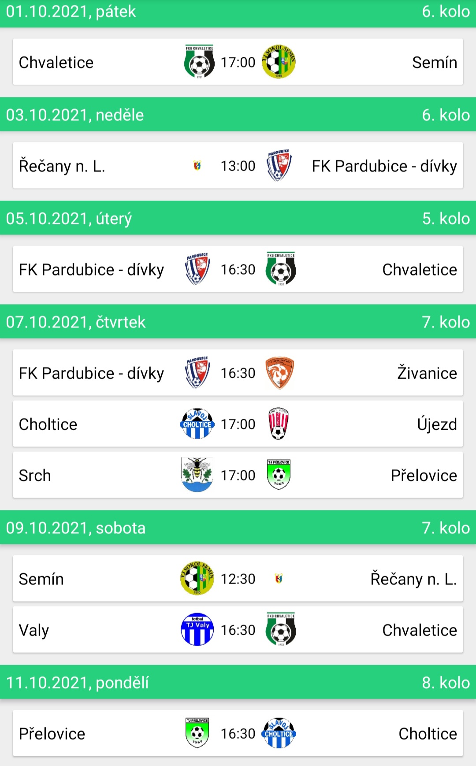Open FK Pardubice - dívky vs Živanice match

point(238,373)
